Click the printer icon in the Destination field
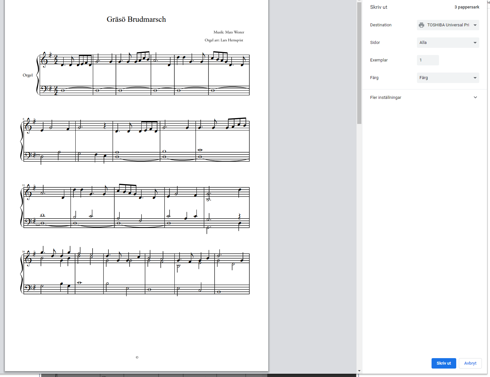The height and width of the screenshot is (377, 490). point(421,25)
